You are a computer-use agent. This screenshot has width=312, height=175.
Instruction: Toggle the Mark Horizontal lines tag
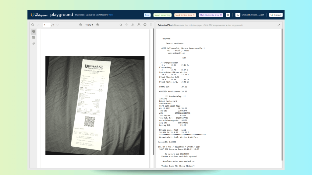click(211, 15)
